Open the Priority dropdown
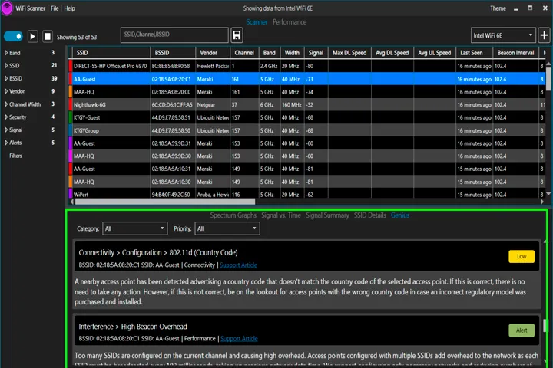 pyautogui.click(x=227, y=228)
